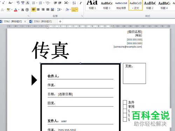Check the 急件 checkbox
Screen dimensions: 175x131
point(125,102)
